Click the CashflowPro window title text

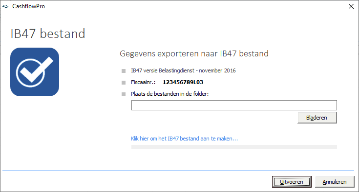pos(29,6)
